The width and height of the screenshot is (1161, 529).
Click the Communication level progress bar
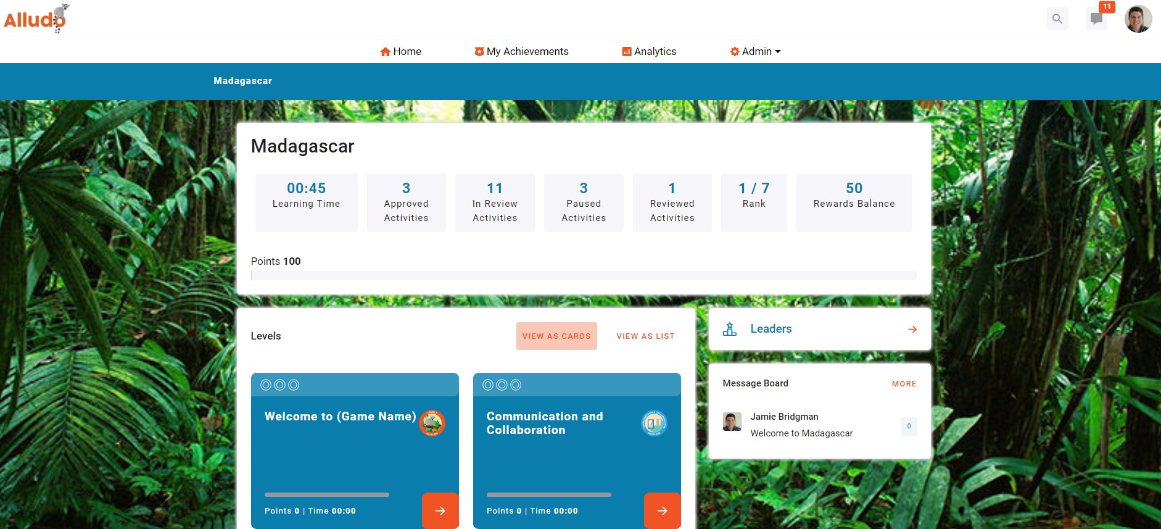(549, 494)
